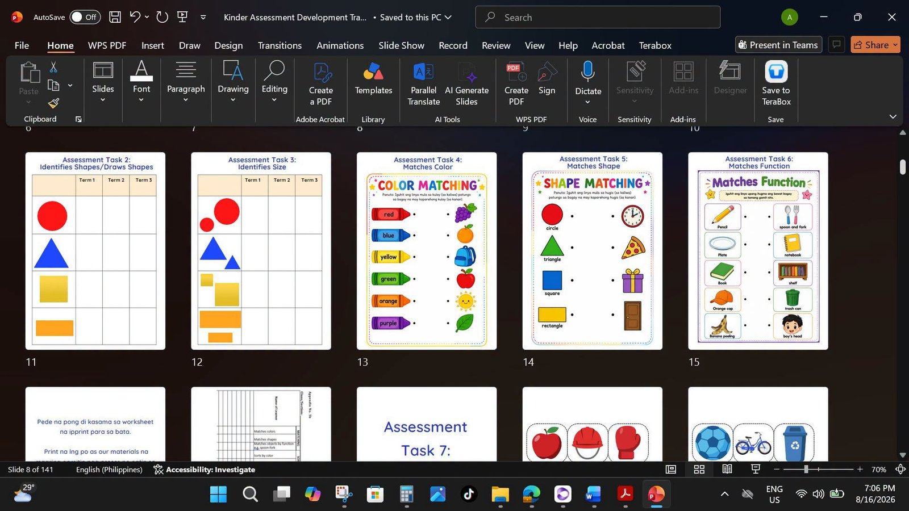Open the Add-ins button

tap(683, 78)
